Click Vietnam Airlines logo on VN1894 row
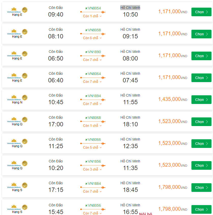 [14, 98]
